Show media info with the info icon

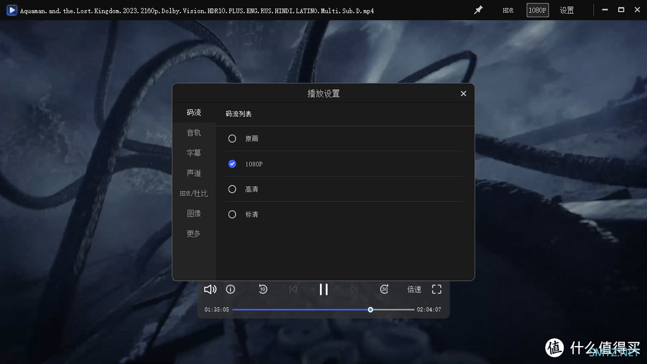(231, 289)
